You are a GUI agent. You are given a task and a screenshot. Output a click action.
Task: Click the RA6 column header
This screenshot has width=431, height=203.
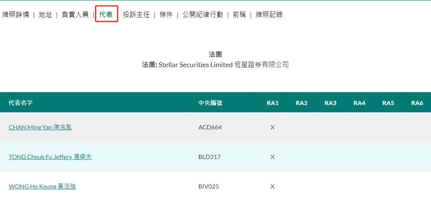point(417,103)
